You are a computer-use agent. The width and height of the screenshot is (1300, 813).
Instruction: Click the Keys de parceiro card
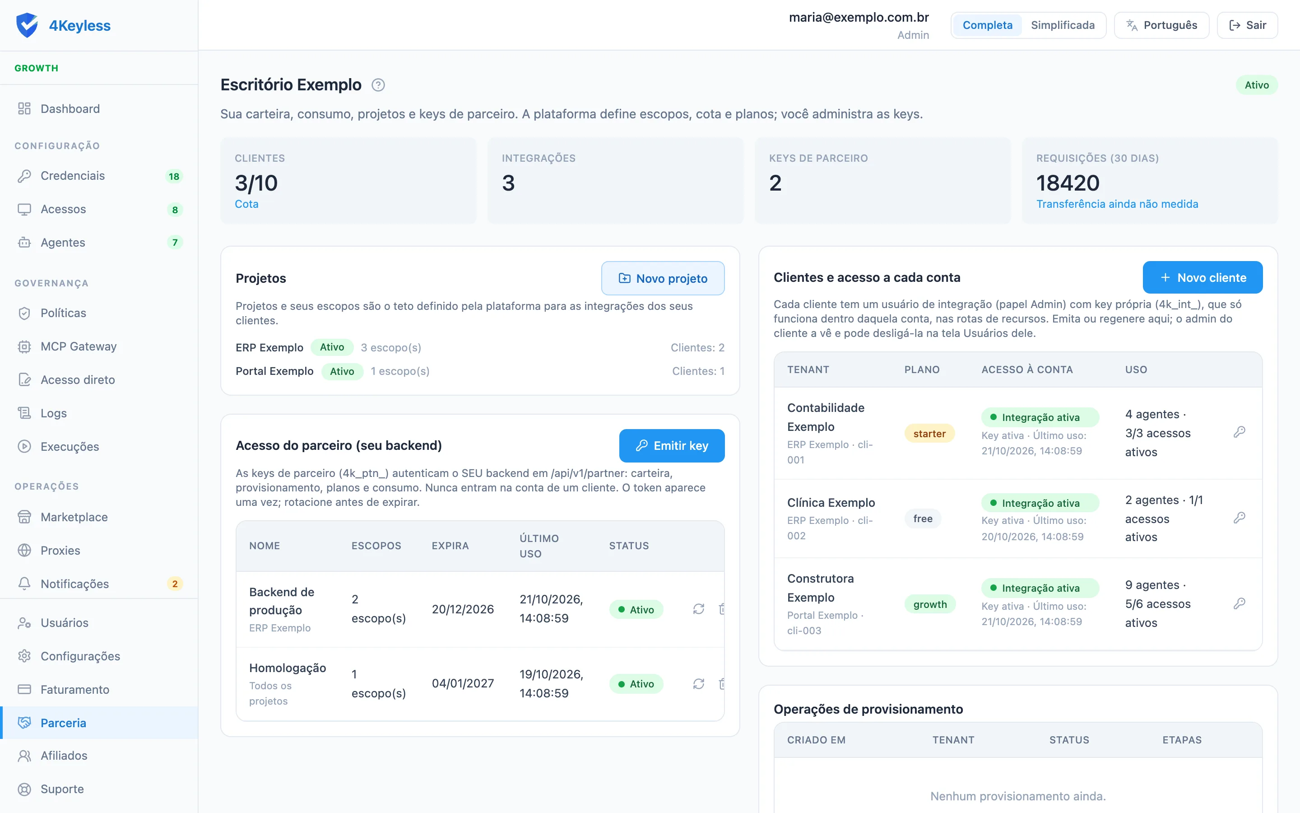tap(882, 180)
